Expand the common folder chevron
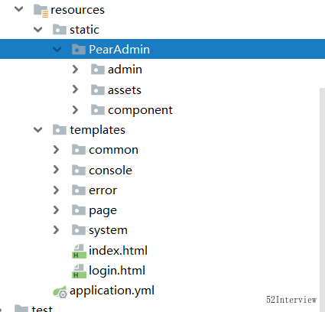The height and width of the screenshot is (312, 325). point(56,150)
